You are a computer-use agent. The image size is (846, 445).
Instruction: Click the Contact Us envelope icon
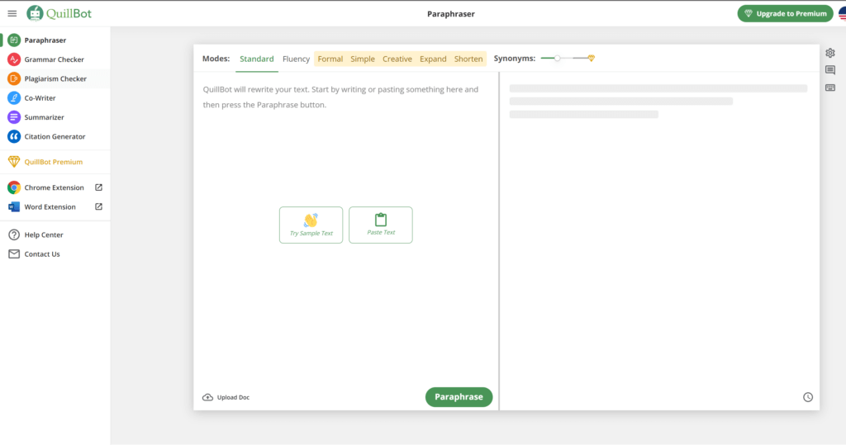[x=14, y=254]
